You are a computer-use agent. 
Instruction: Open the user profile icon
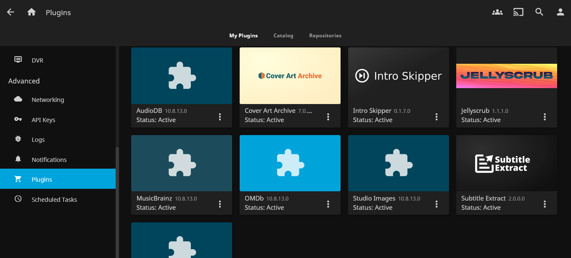560,12
